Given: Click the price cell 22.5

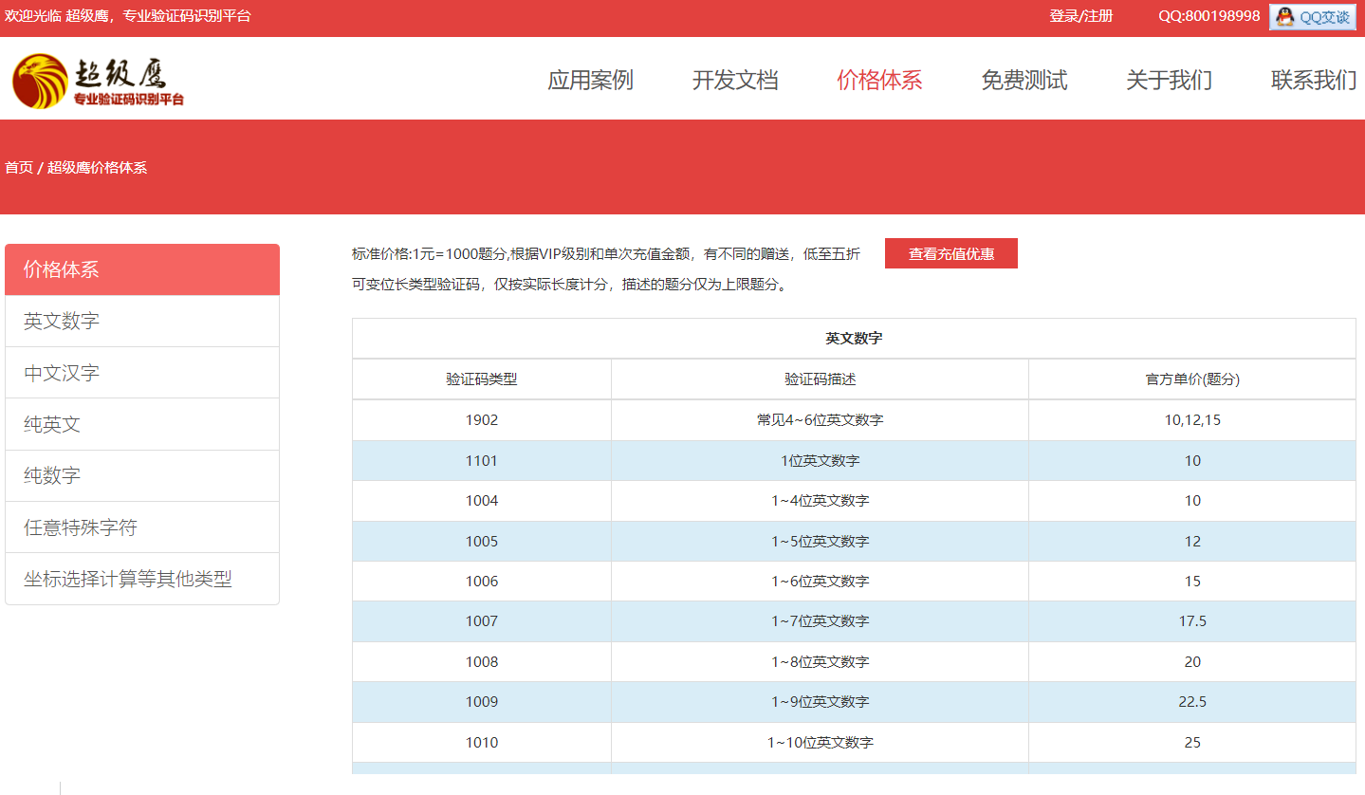Looking at the screenshot, I should pyautogui.click(x=1192, y=702).
